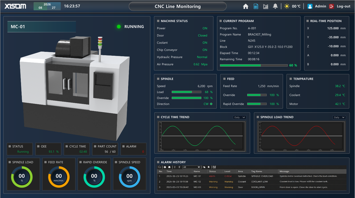Click the green RUNNING status indicator light
Screen dimensions: 355x198
pyautogui.click(x=119, y=26)
